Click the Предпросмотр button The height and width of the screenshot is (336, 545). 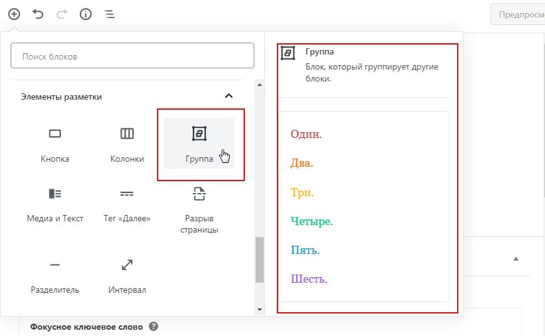pyautogui.click(x=518, y=14)
